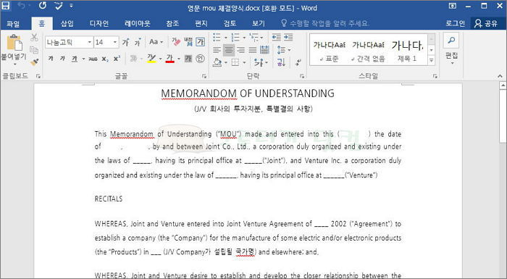Run the spelling check quick access icon
Viewport: 507px width, 279px height.
point(59,6)
